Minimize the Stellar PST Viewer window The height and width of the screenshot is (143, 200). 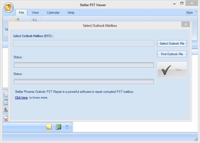pyautogui.click(x=174, y=3)
